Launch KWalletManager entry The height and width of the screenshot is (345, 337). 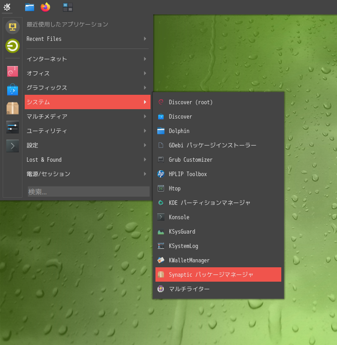[x=218, y=260]
